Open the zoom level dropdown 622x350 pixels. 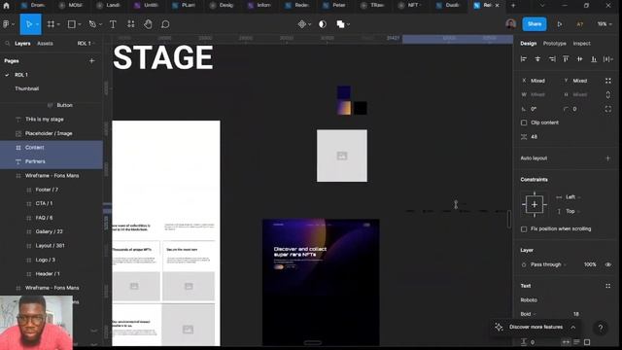tap(605, 24)
